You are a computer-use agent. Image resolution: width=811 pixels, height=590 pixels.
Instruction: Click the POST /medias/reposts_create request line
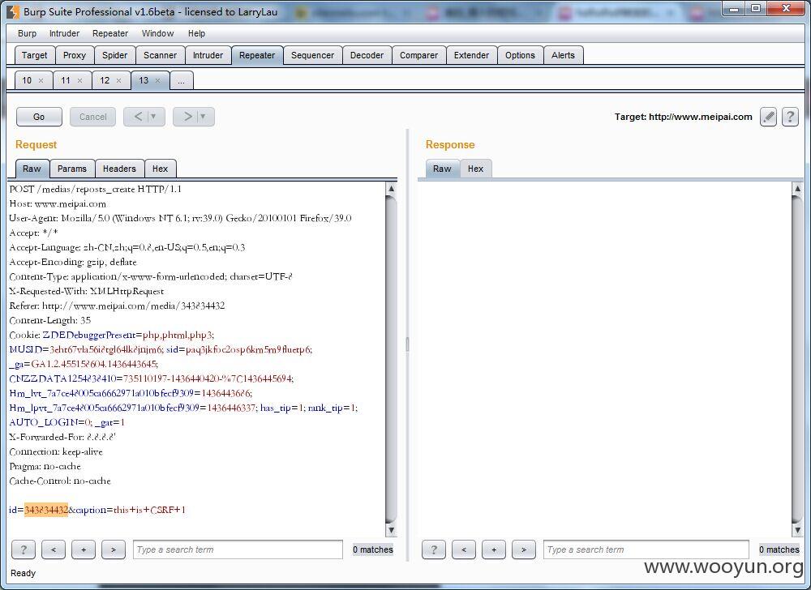(96, 189)
